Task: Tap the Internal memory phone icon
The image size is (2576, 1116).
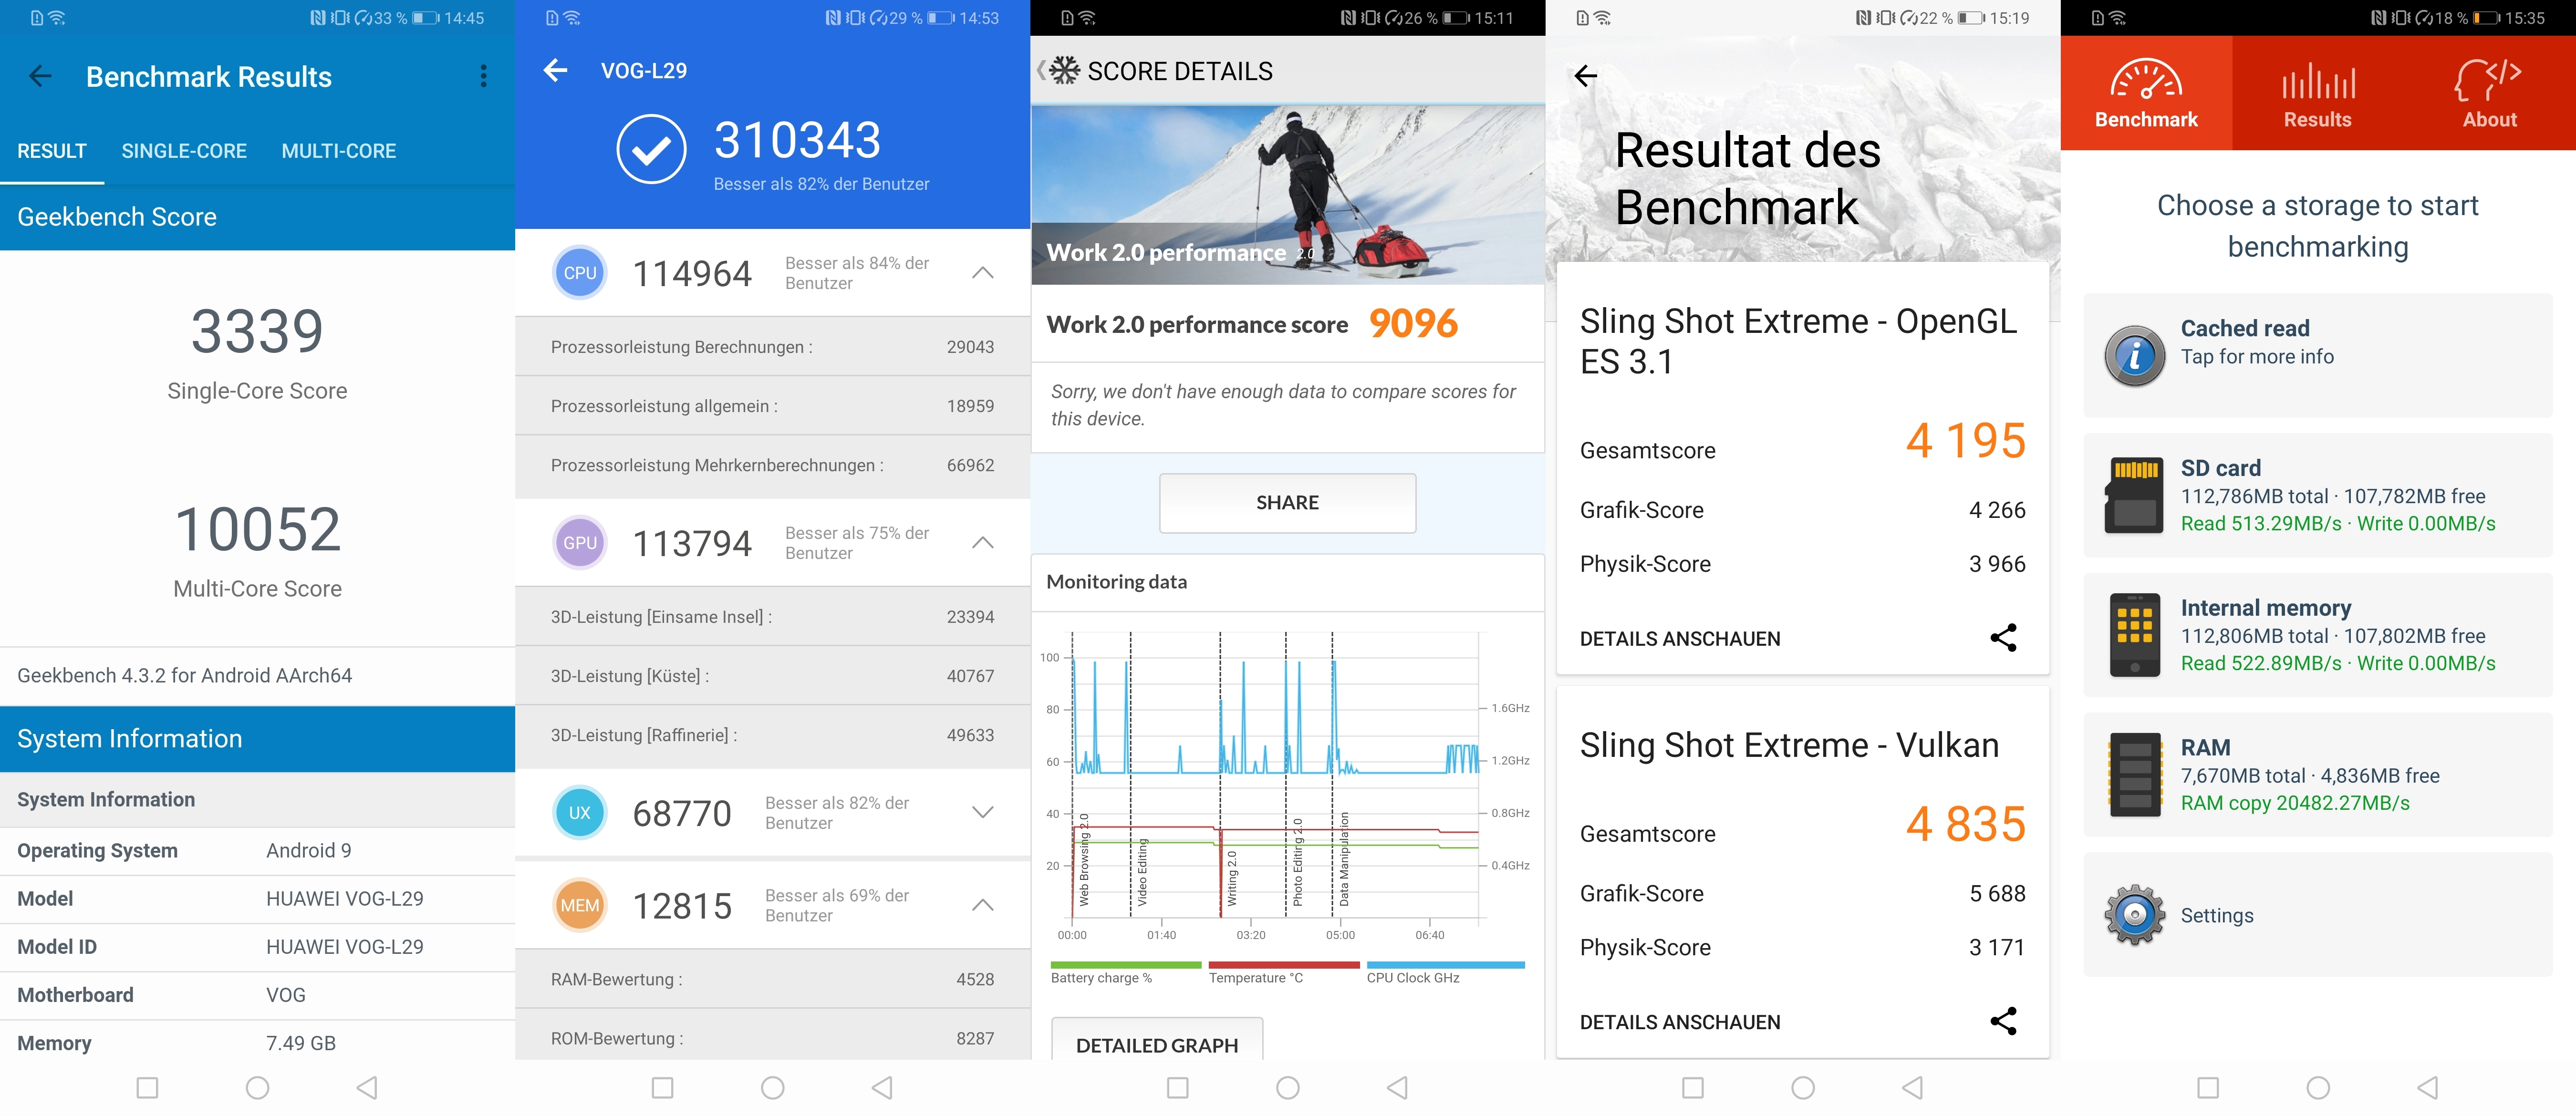Action: click(x=2135, y=635)
